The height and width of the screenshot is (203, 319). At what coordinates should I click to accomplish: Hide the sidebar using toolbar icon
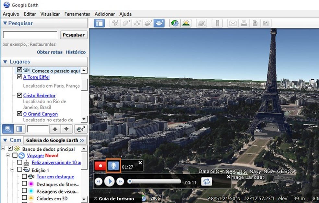click(x=100, y=23)
